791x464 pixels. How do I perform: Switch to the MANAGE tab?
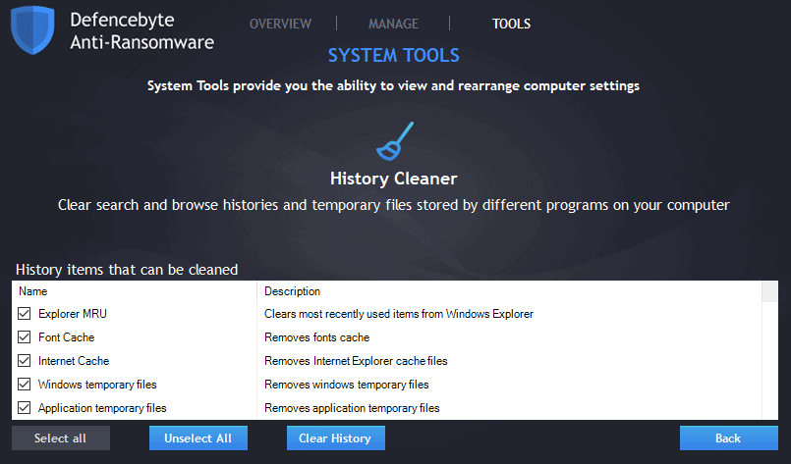(x=393, y=24)
